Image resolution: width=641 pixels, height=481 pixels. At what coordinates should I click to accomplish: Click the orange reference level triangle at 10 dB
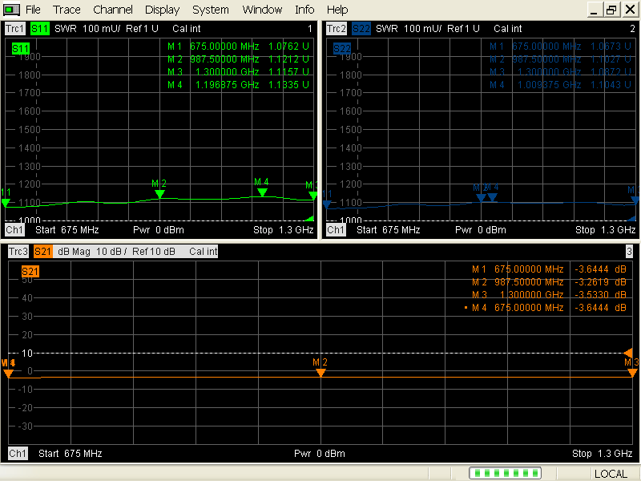tap(628, 353)
